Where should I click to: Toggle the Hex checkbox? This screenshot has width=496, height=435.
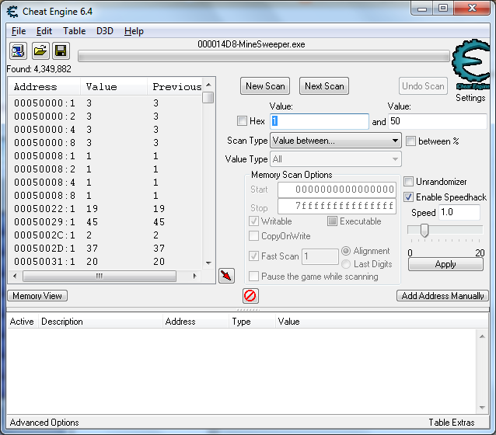pyautogui.click(x=242, y=121)
